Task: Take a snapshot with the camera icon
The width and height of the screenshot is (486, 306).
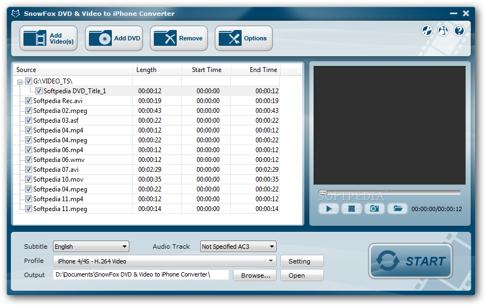Action: [x=374, y=209]
